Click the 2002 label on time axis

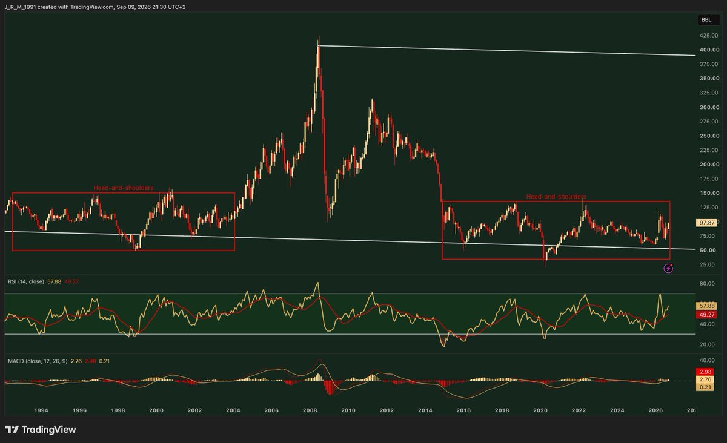pyautogui.click(x=194, y=410)
